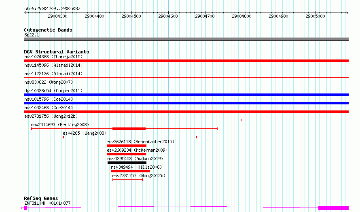Click the thick red bar under nsv1032468
The height and width of the screenshot is (212, 360).
(186, 112)
